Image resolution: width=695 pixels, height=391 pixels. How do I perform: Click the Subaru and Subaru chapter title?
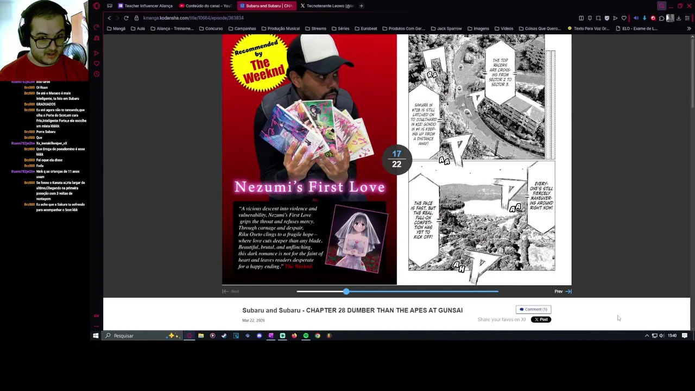[352, 310]
